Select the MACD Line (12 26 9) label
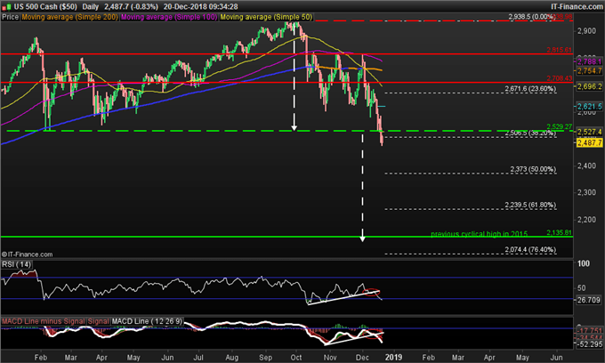Screen dimensions: 605x363 coord(147,321)
